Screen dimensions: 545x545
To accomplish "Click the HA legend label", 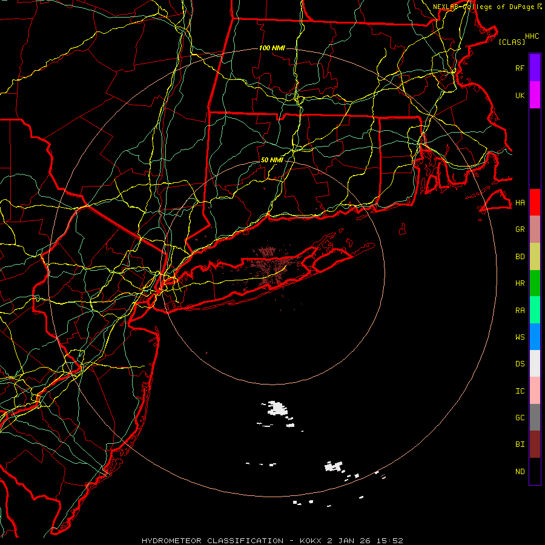I will [x=520, y=202].
